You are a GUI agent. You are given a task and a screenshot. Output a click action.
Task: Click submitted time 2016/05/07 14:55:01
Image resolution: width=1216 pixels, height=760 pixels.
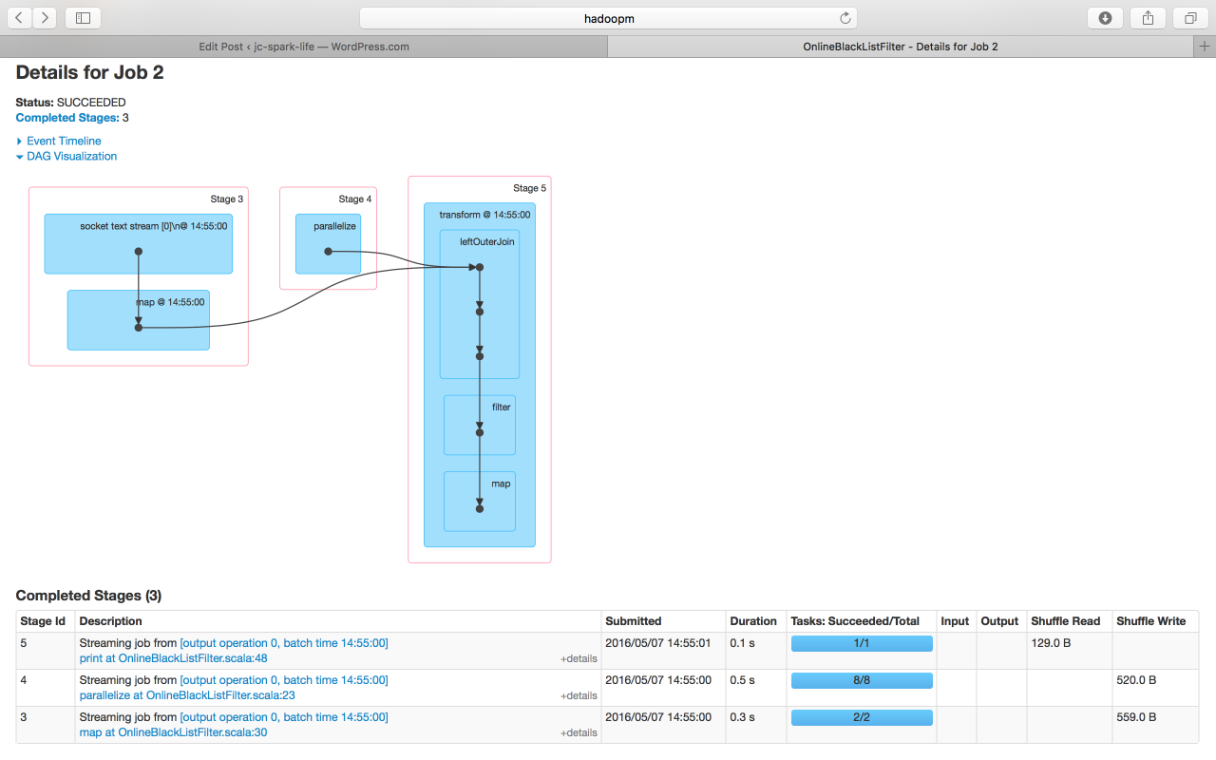point(658,643)
